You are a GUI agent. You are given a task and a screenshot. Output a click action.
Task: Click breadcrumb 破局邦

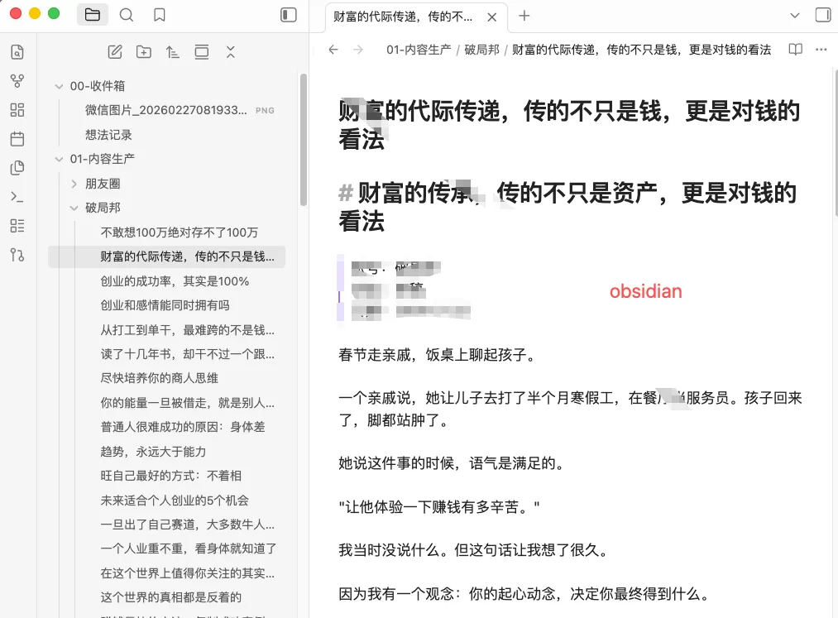click(x=481, y=50)
